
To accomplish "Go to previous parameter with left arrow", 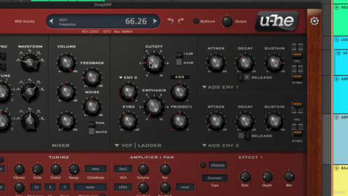I will [51, 21].
